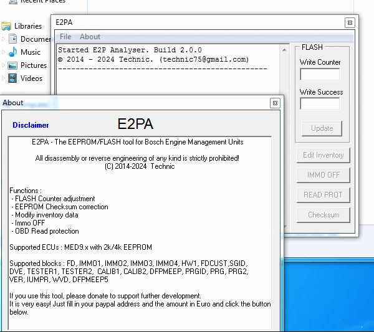Click the Libraries folder icon
The height and width of the screenshot is (332, 374).
pos(6,26)
